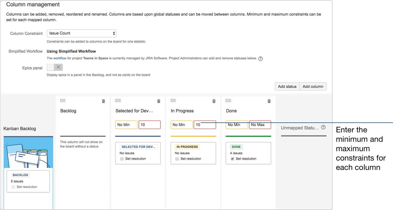Click the Add status button
Viewport: 393px width, 210px height.
(x=287, y=86)
